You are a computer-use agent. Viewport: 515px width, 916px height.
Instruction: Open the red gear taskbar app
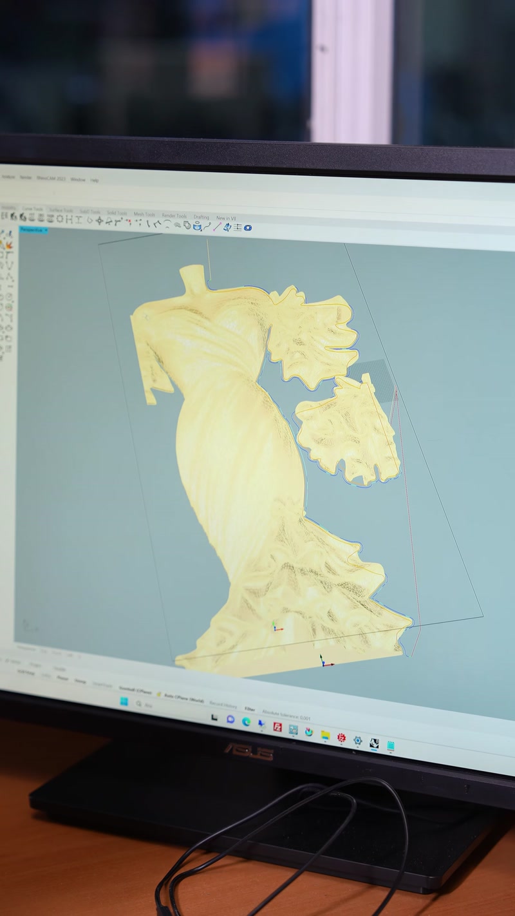click(341, 738)
